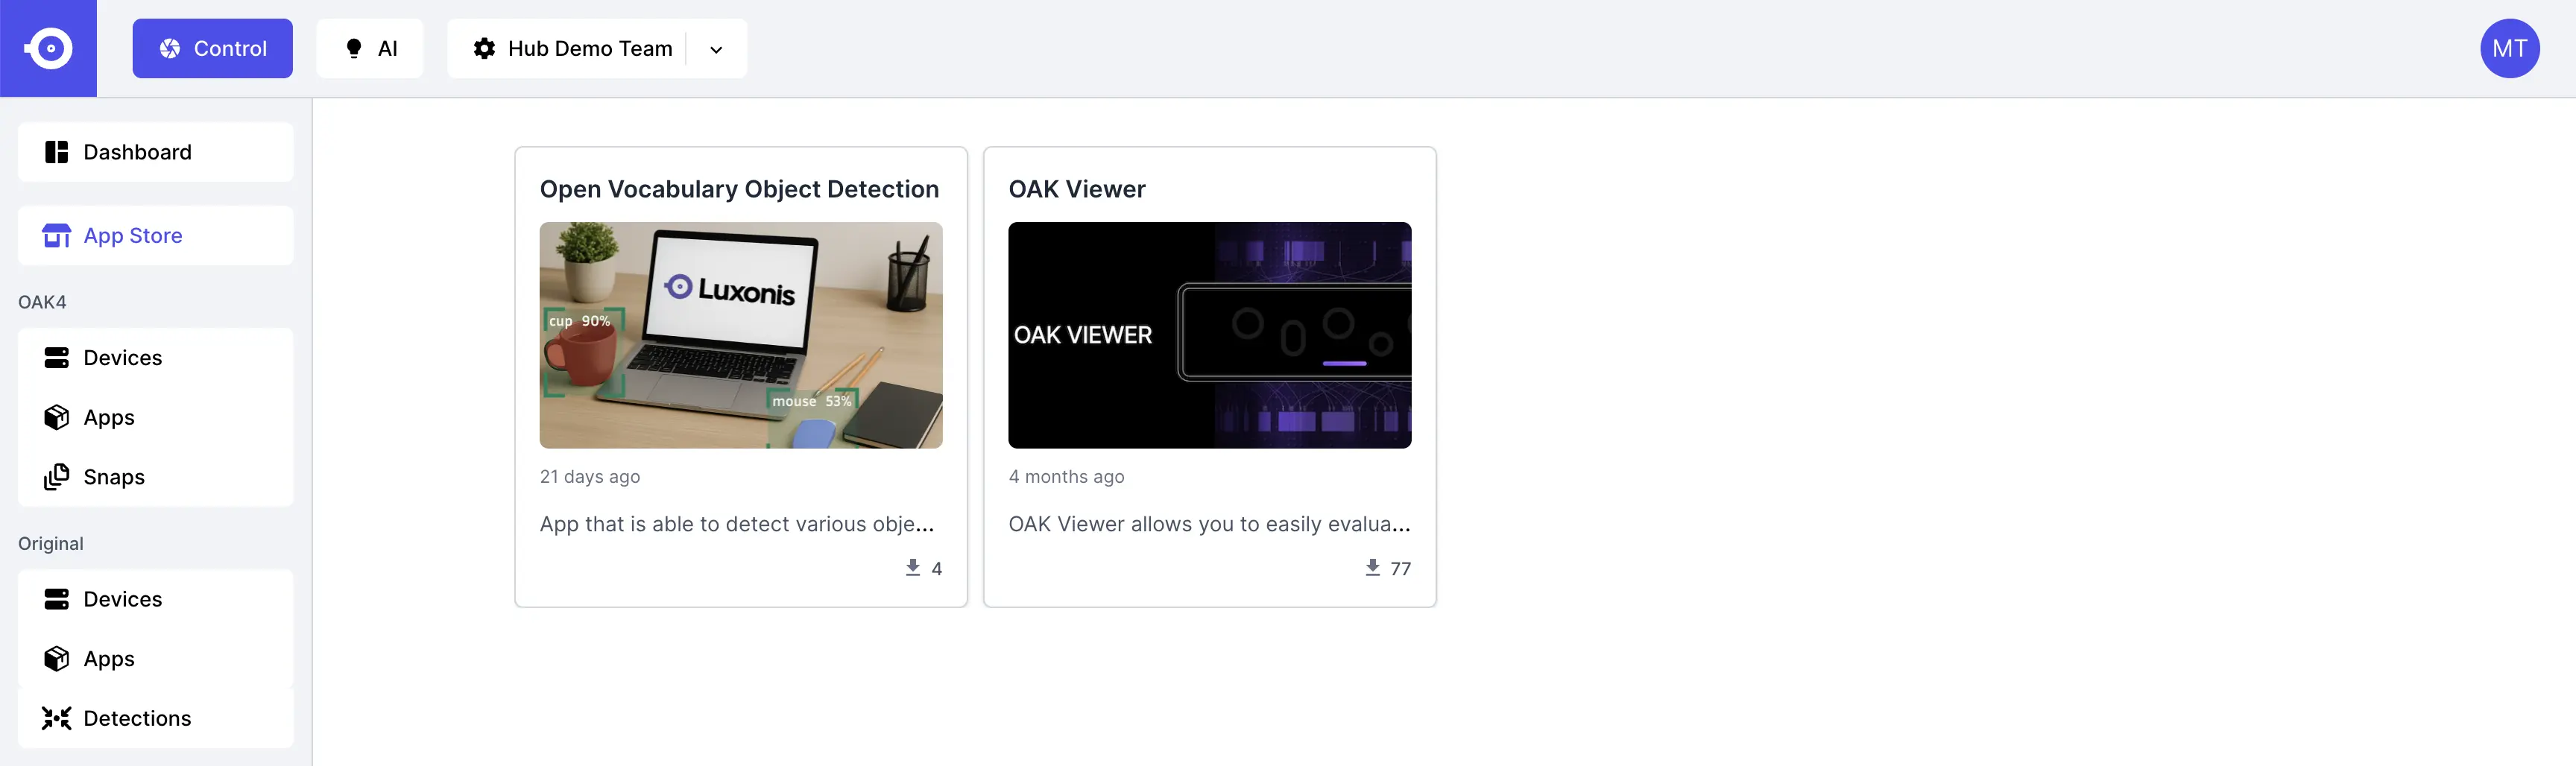
Task: Open Apps under OAK4 section
Action: pos(109,418)
